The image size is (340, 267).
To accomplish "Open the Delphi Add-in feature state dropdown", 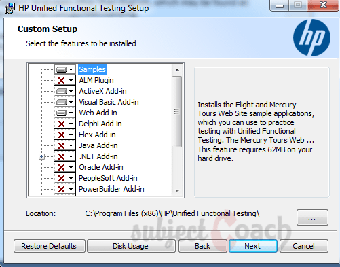I will pyautogui.click(x=65, y=124).
